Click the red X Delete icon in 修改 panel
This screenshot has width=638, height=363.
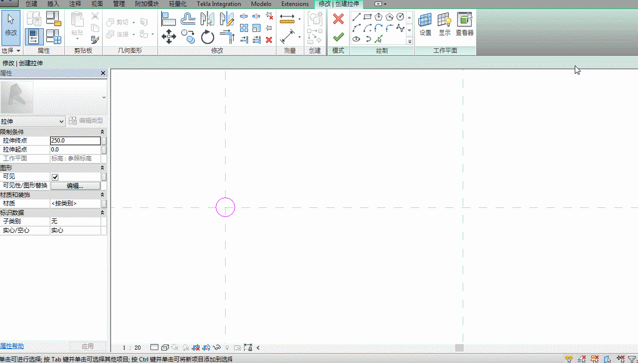(269, 40)
